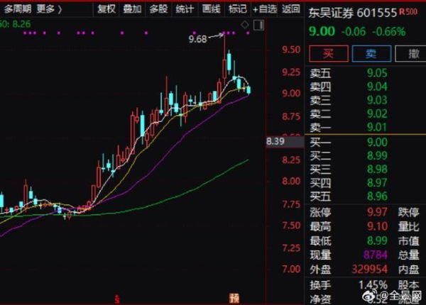Click the orange 预 marker on timeline
This screenshot has width=426, height=305.
pyautogui.click(x=234, y=298)
